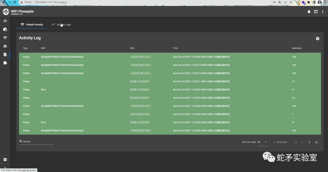
Task: Expand the sidebar with the chevron arrow
Action: click(5, 168)
